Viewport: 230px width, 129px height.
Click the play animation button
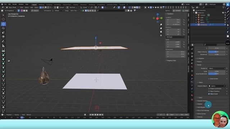tap(97, 115)
